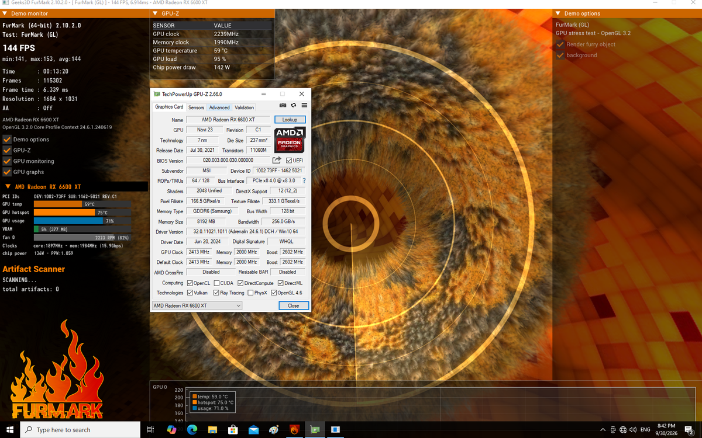The width and height of the screenshot is (702, 438).
Task: Open the Mail app from the taskbar
Action: [253, 430]
